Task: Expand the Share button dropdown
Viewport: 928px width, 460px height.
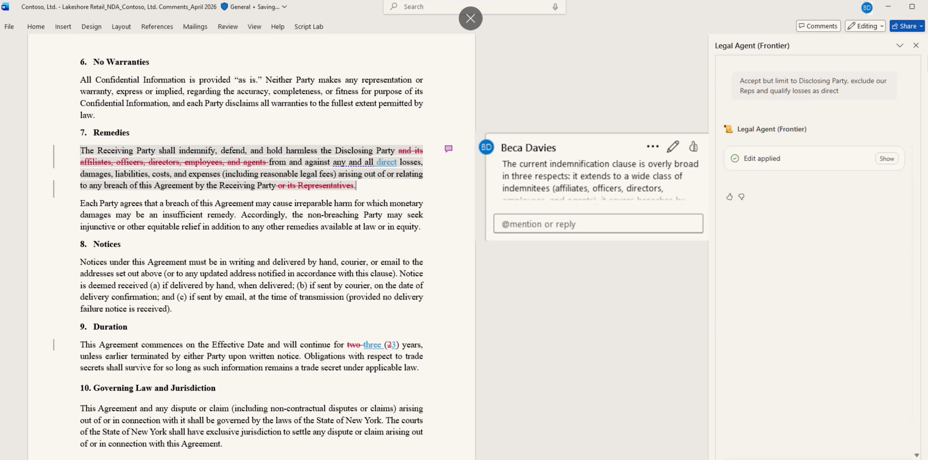Action: 921,26
